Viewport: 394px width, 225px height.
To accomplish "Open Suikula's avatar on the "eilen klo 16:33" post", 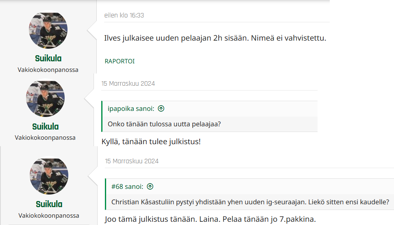I will click(48, 30).
